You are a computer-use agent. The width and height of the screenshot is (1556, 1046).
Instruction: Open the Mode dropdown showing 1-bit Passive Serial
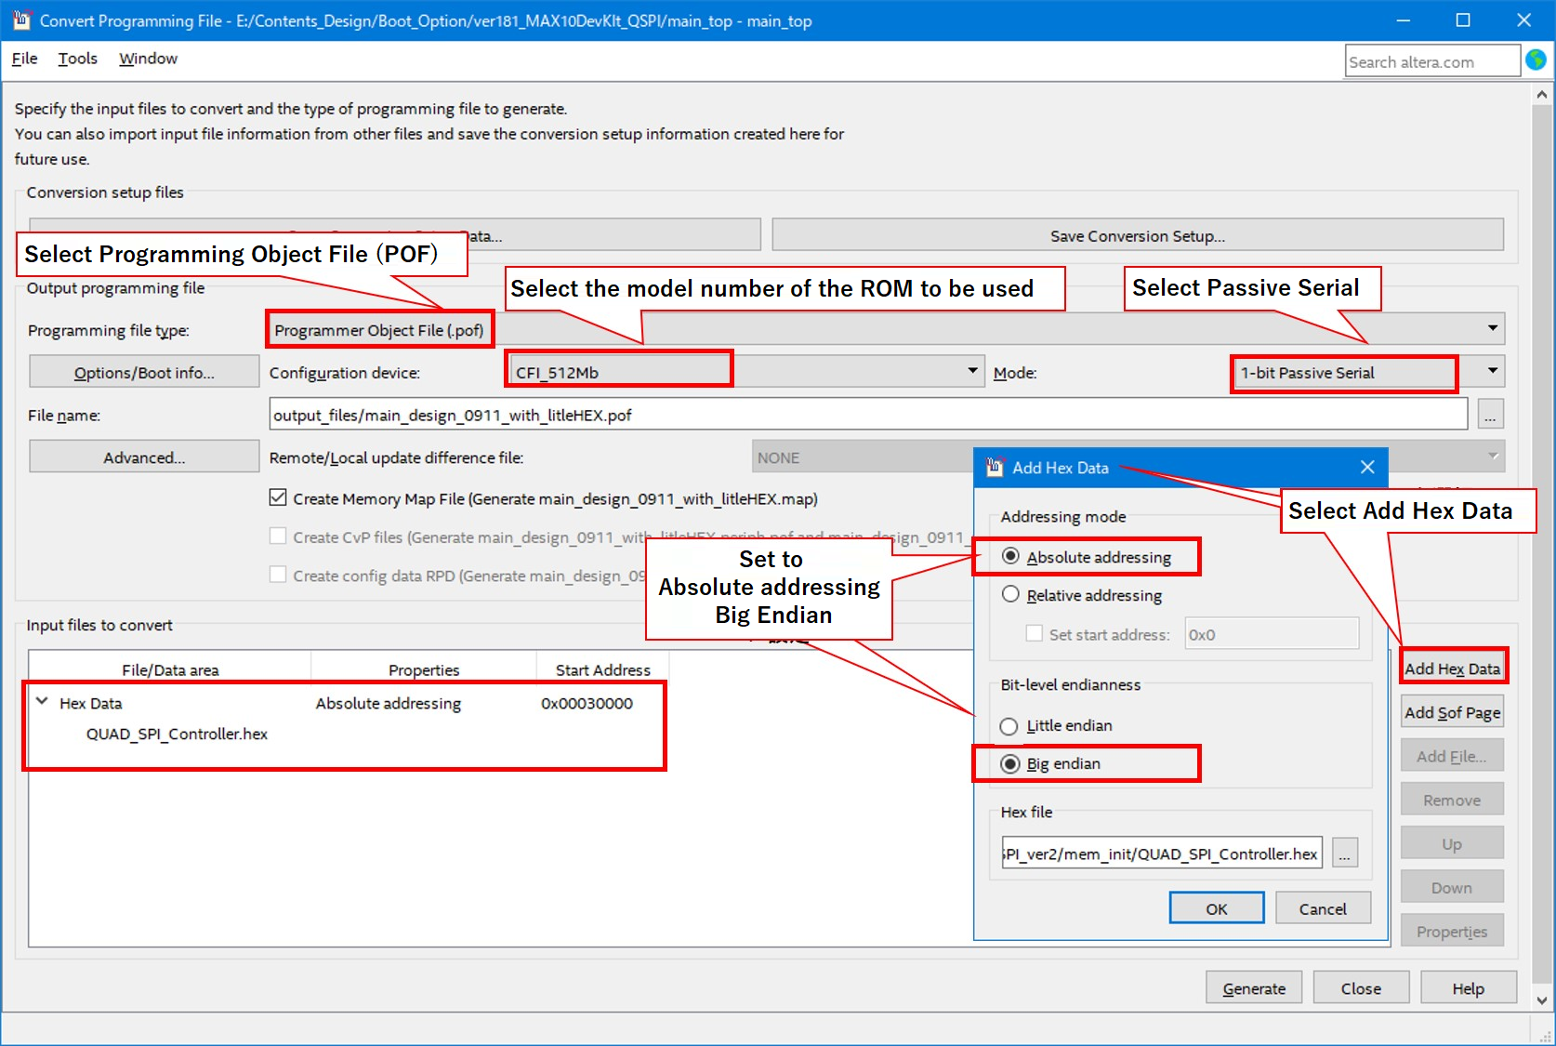[x=1491, y=372]
